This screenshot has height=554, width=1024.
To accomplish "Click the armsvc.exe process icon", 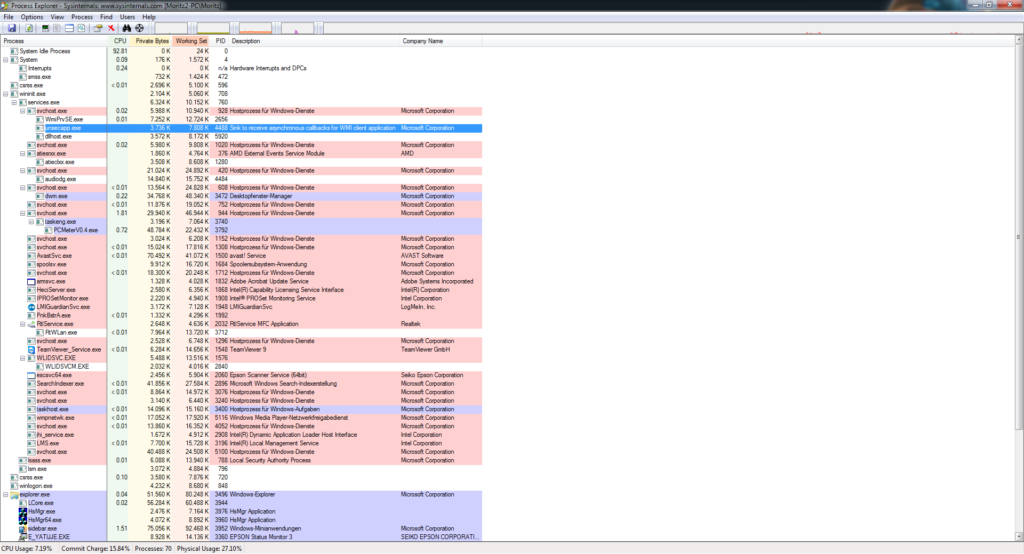I will (31, 281).
